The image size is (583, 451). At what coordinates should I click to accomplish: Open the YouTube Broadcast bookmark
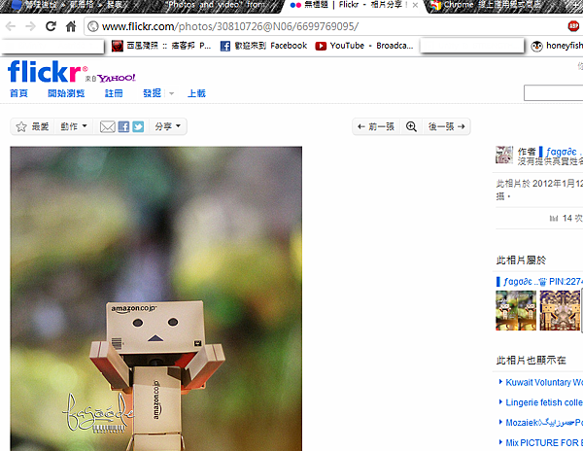364,46
